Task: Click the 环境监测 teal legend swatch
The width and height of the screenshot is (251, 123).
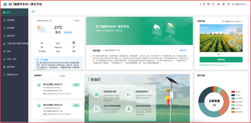Action: coord(233,98)
